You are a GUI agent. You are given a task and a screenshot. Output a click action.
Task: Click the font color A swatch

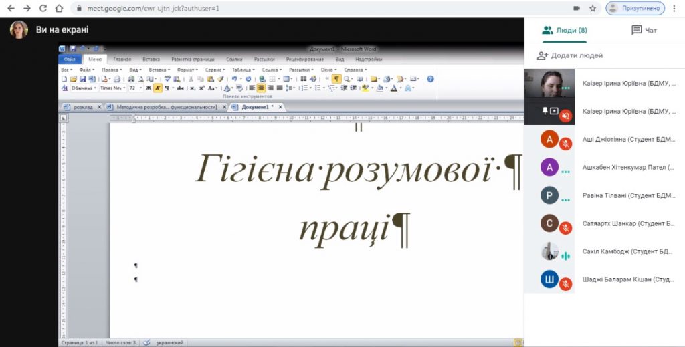(x=393, y=88)
